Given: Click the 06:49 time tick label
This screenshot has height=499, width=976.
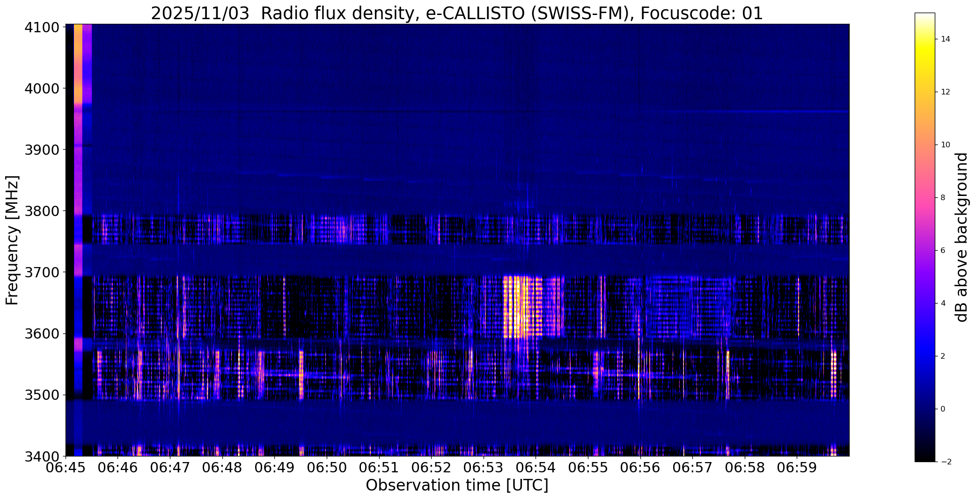Looking at the screenshot, I should [x=274, y=468].
